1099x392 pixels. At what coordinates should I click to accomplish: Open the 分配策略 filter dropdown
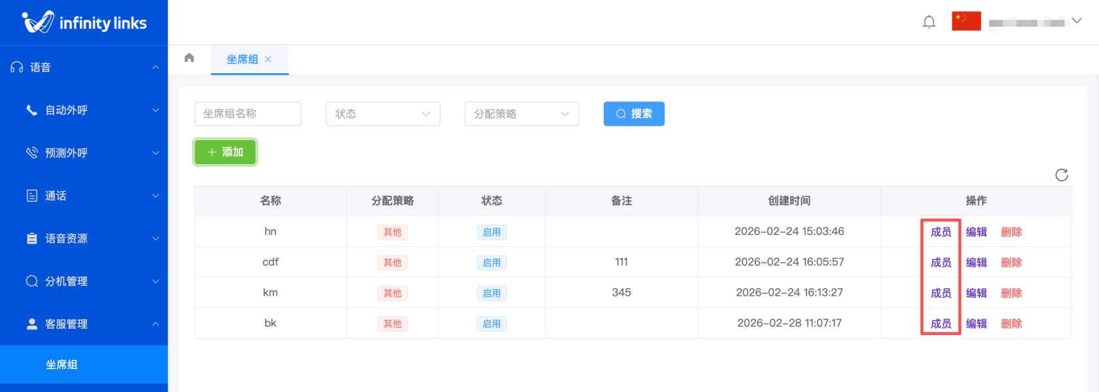(521, 114)
